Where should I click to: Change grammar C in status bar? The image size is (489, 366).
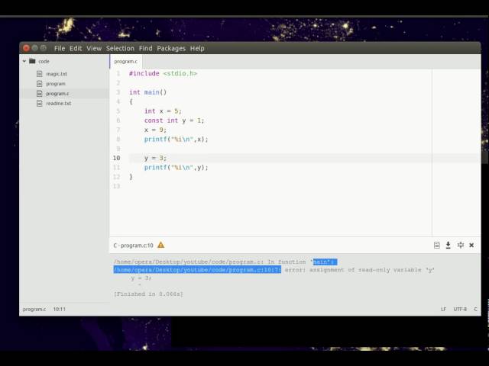coord(475,309)
